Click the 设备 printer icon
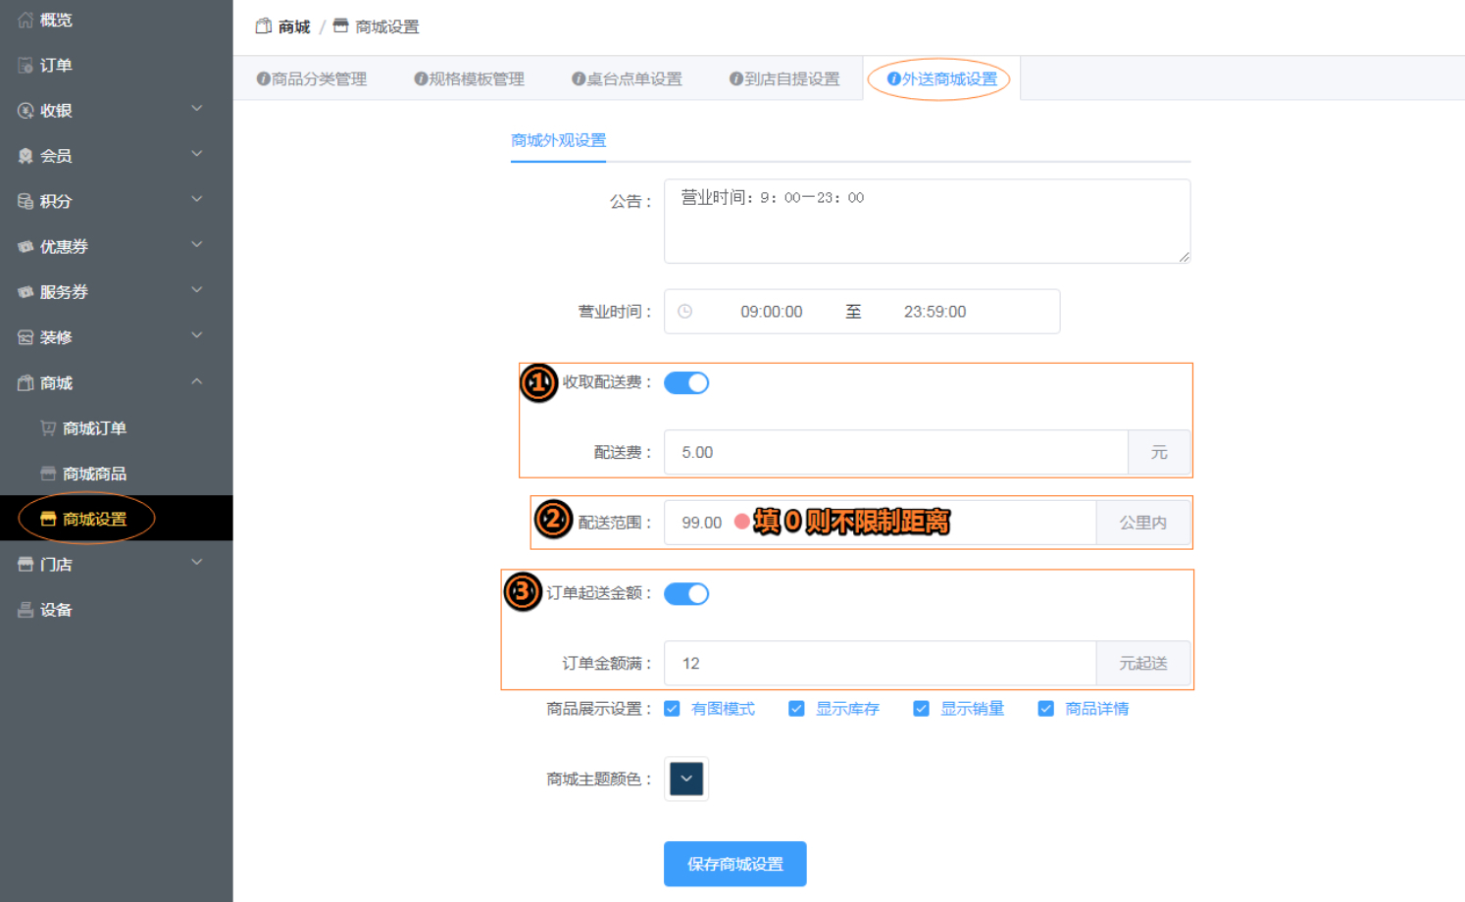This screenshot has height=902, width=1465. (25, 610)
